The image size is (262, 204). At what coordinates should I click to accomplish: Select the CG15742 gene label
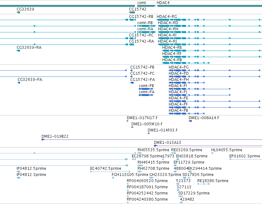coord(138,9)
